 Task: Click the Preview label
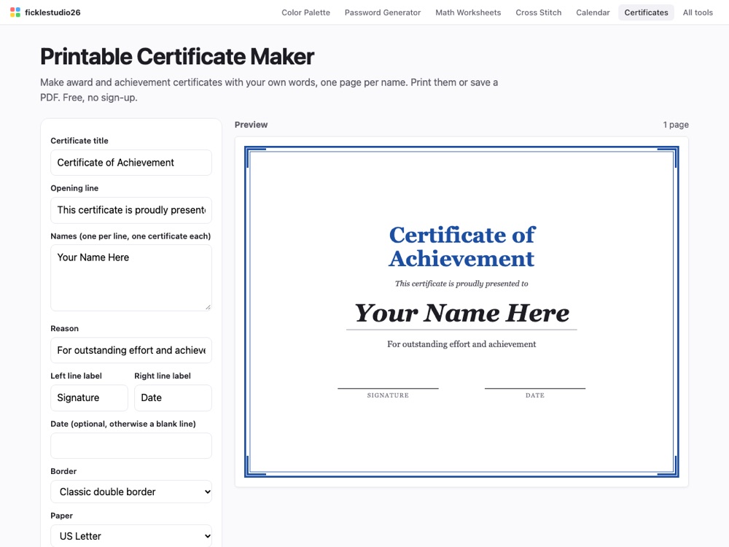click(x=251, y=125)
